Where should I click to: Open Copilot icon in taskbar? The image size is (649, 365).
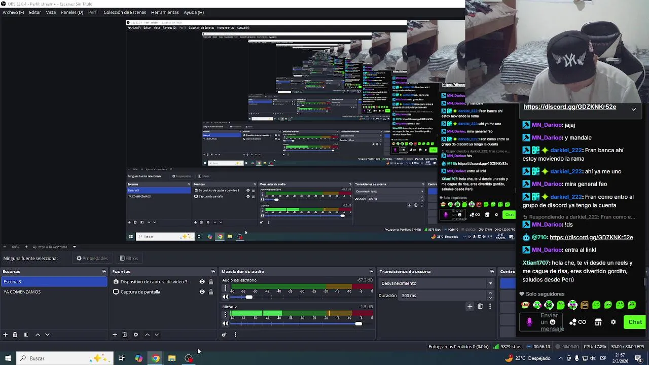pyautogui.click(x=138, y=358)
